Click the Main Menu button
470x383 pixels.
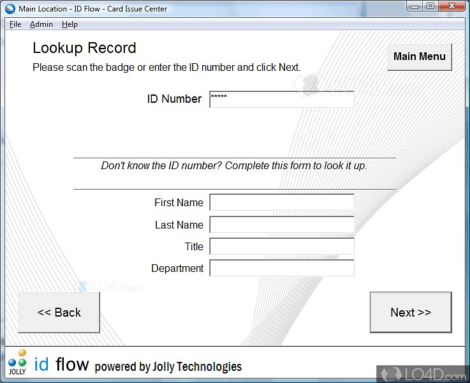coord(420,57)
